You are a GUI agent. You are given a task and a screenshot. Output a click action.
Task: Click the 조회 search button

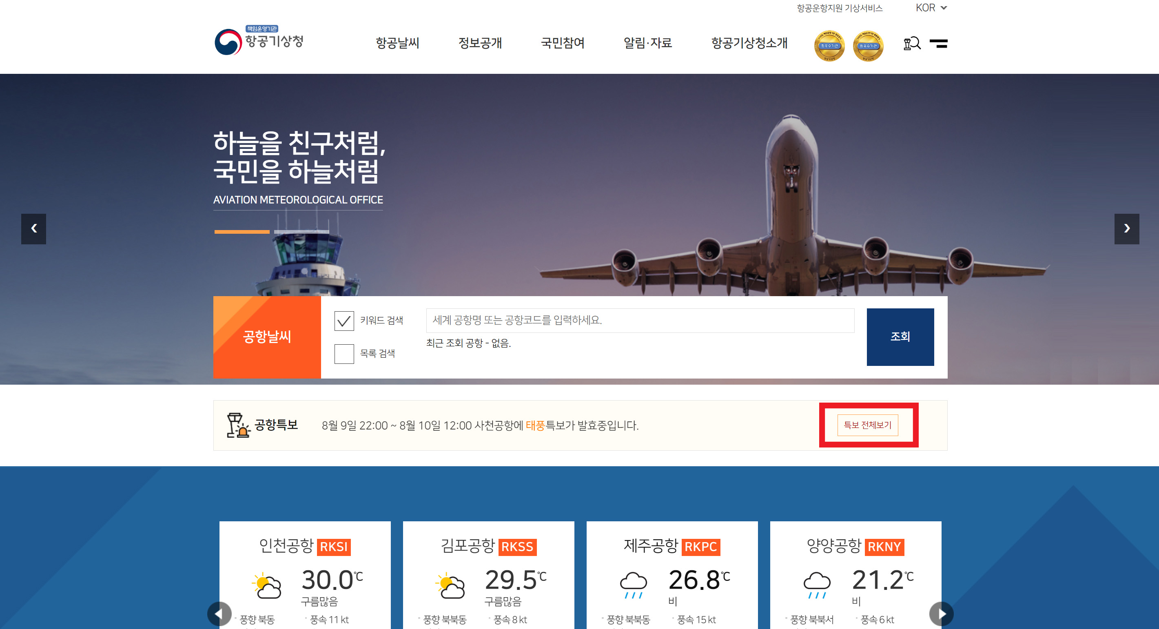click(x=900, y=337)
